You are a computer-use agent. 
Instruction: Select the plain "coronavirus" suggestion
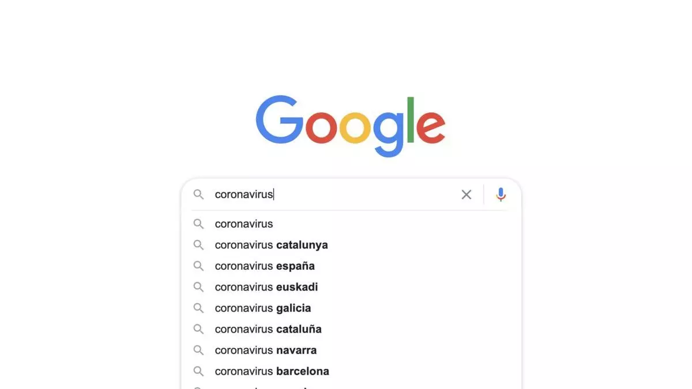pyautogui.click(x=244, y=224)
